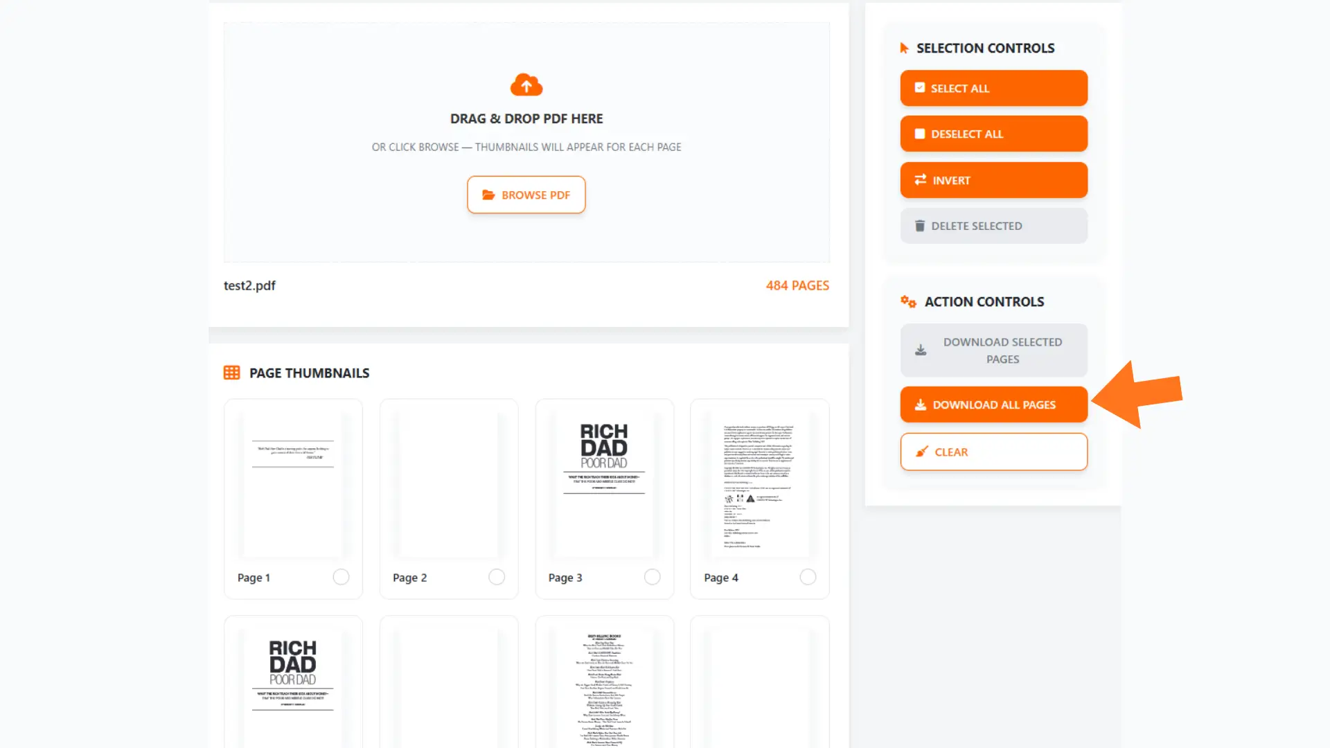Check the Page 4 selection circle
Image resolution: width=1330 pixels, height=748 pixels.
[808, 577]
